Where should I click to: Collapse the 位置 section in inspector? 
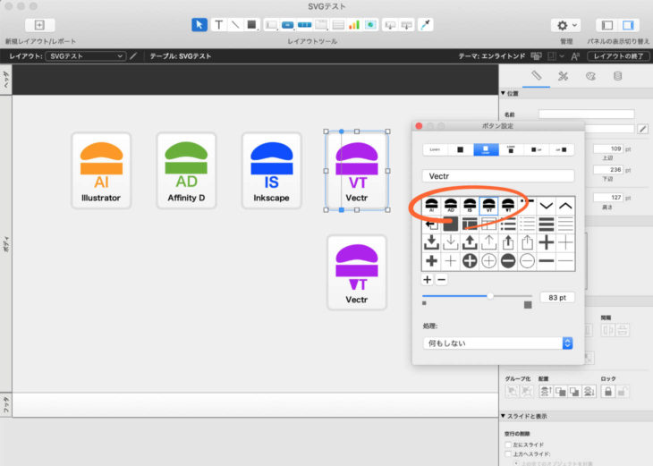pos(504,93)
